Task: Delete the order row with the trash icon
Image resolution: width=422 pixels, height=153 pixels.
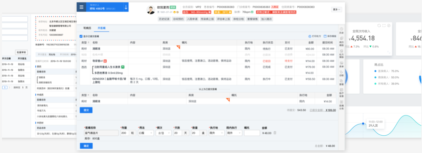Action: (275, 133)
